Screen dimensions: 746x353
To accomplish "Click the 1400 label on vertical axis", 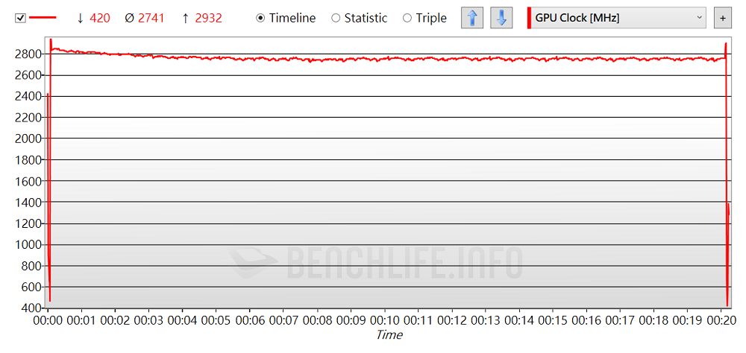I will (28, 202).
